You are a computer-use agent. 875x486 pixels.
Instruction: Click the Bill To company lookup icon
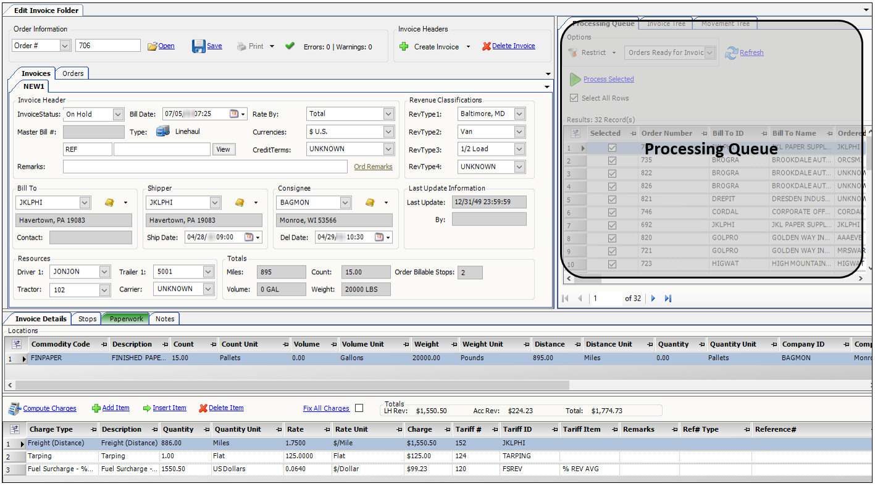[109, 203]
